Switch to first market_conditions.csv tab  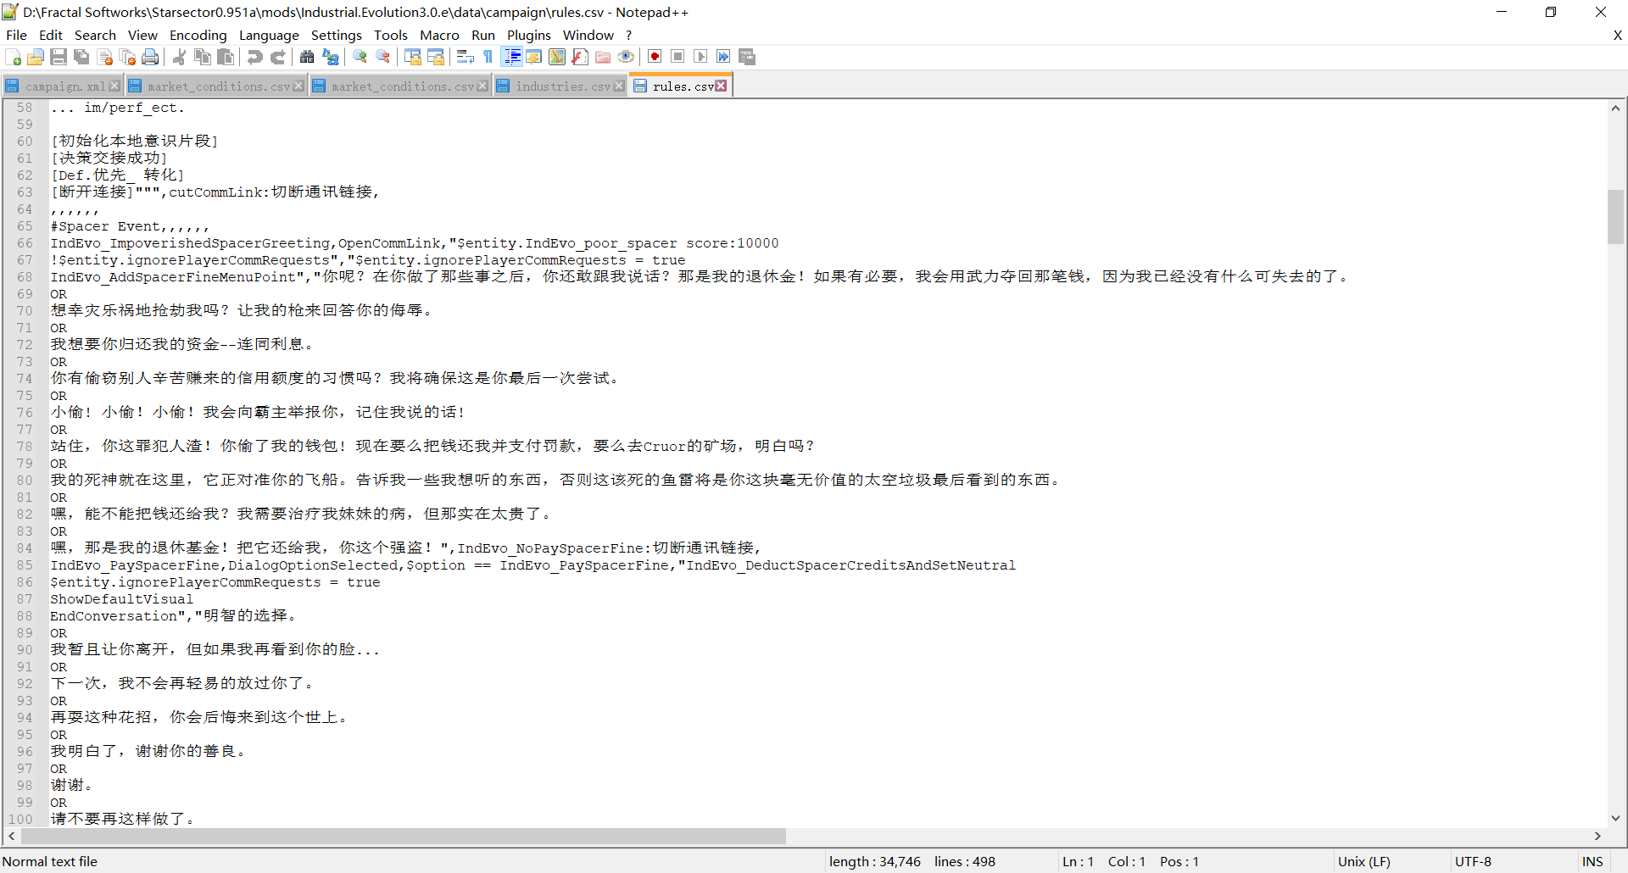click(x=219, y=86)
